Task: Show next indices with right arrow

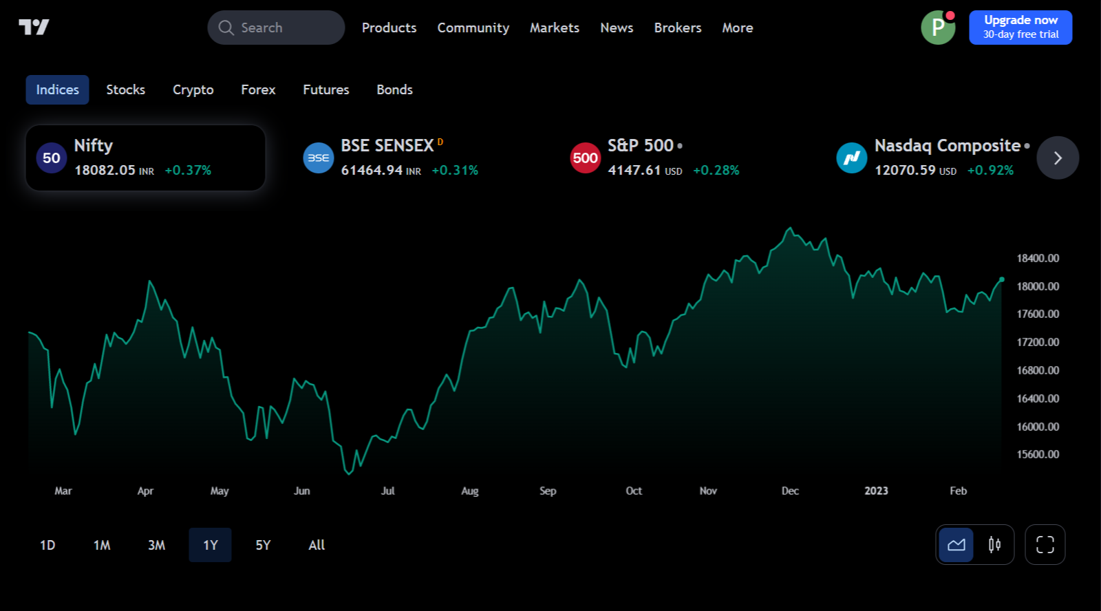Action: tap(1058, 158)
